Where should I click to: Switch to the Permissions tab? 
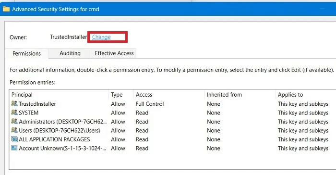click(x=26, y=53)
